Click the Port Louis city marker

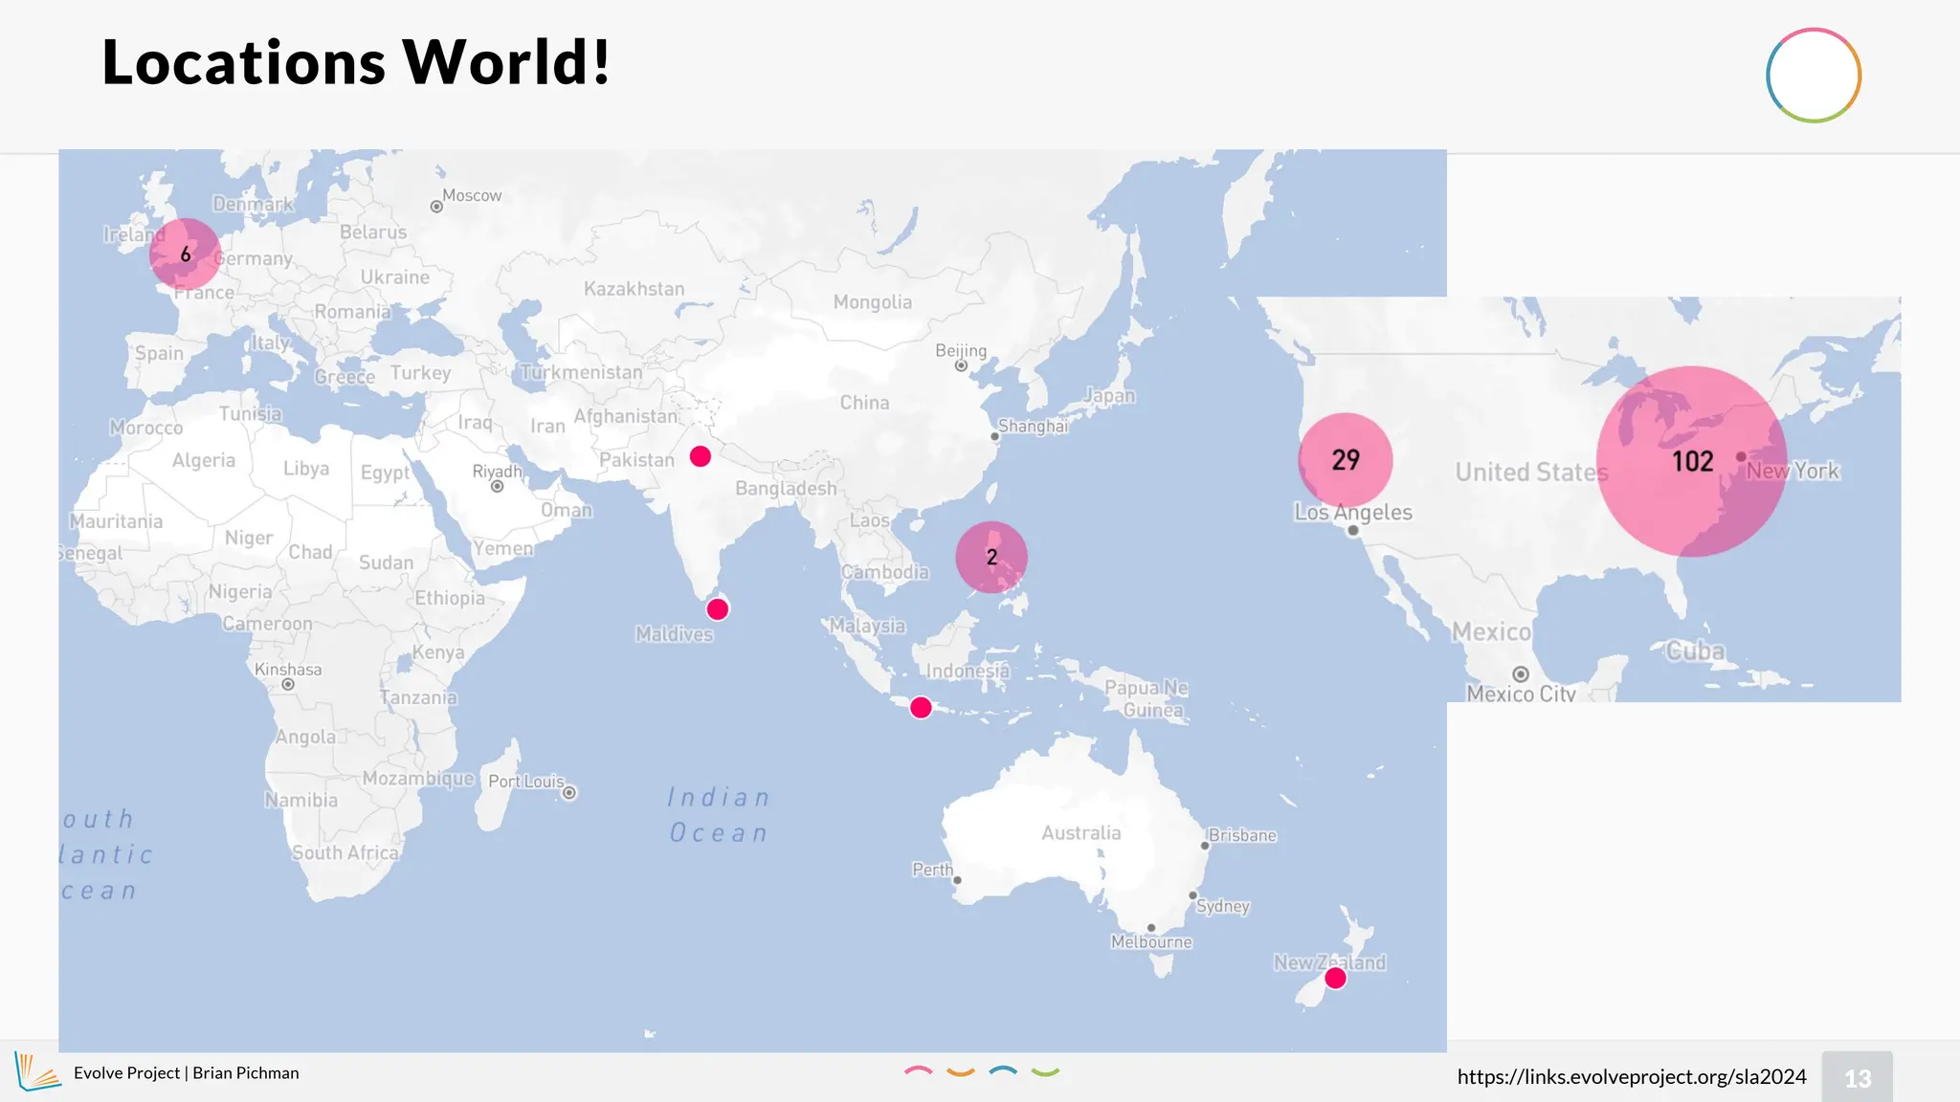[x=568, y=792]
